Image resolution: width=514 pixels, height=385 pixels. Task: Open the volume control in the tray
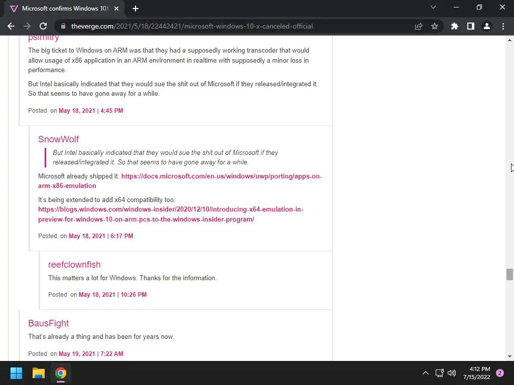coord(452,373)
